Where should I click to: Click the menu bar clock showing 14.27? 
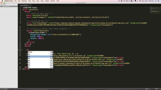click(145, 1)
